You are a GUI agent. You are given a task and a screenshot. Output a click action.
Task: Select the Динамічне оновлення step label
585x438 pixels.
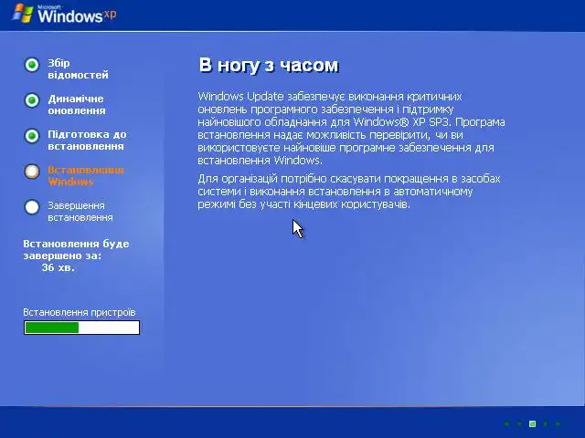tap(77, 105)
